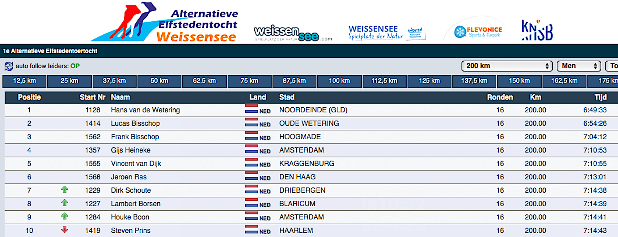Click the Dutch flag next to Hans van de Wetering
This screenshot has height=237, width=618.
(251, 109)
